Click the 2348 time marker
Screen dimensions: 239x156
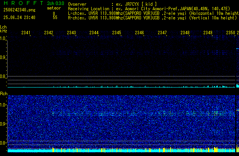(x=185, y=33)
